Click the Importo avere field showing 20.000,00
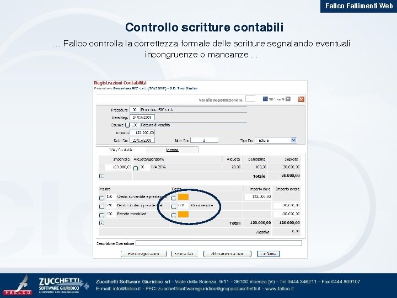Screen dimensions: 397x298 (x=287, y=205)
